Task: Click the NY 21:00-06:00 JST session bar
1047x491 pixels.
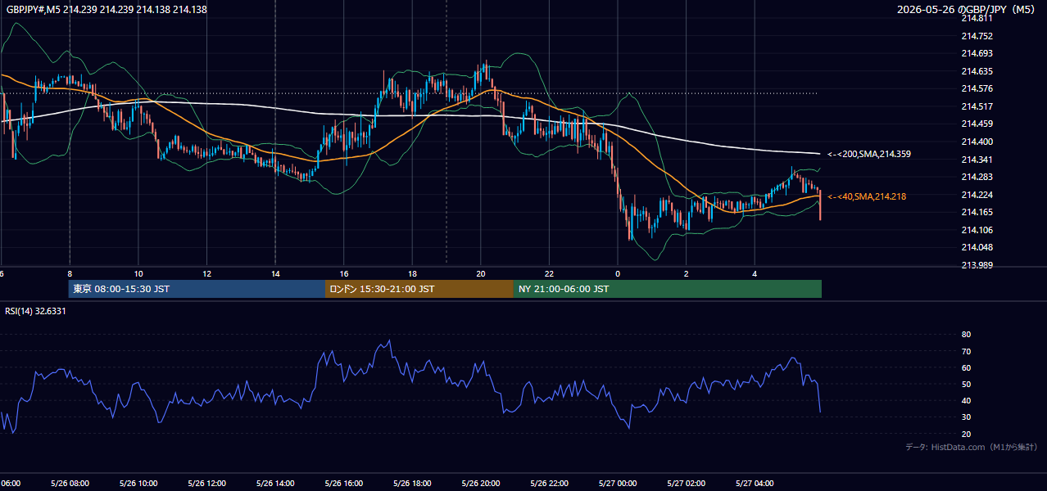Action: [668, 289]
